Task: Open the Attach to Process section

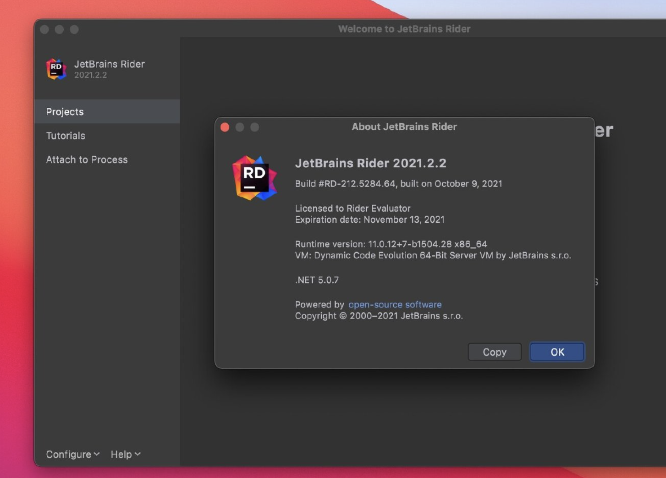Action: pyautogui.click(x=87, y=159)
